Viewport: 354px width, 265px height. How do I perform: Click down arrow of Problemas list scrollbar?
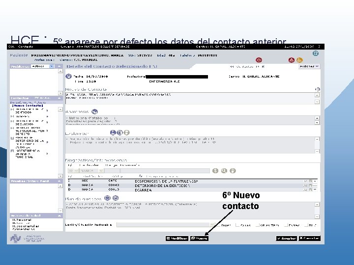tap(60, 93)
